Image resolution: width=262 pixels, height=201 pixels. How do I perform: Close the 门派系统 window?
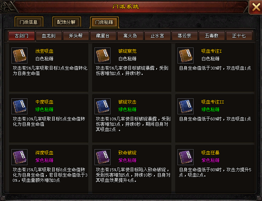[x=256, y=7]
